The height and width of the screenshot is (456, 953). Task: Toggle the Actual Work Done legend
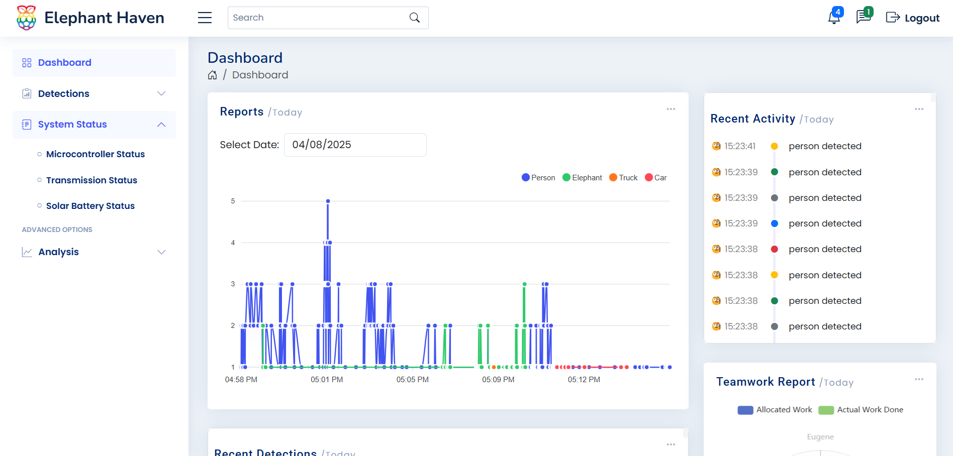(861, 410)
